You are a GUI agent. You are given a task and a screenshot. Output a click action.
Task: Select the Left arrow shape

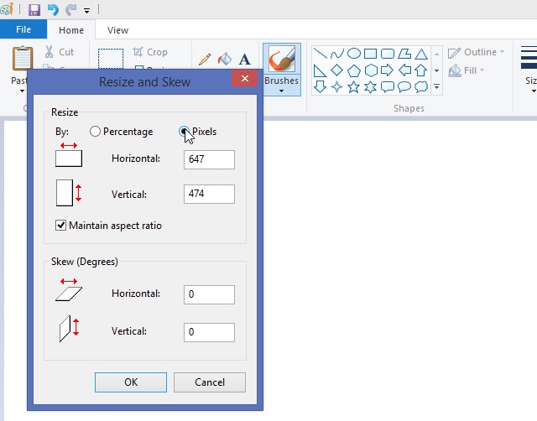(404, 70)
